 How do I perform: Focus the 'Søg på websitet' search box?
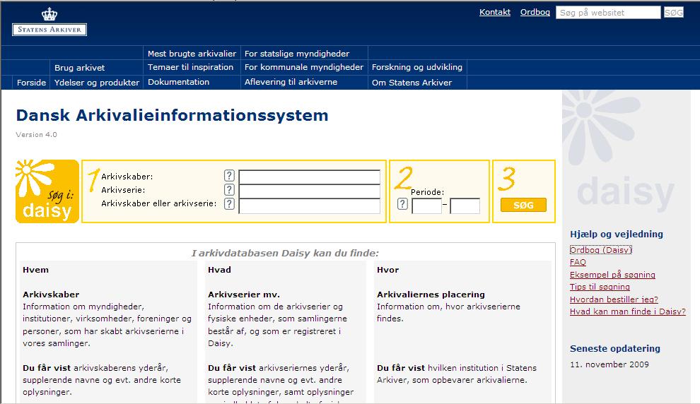(608, 13)
